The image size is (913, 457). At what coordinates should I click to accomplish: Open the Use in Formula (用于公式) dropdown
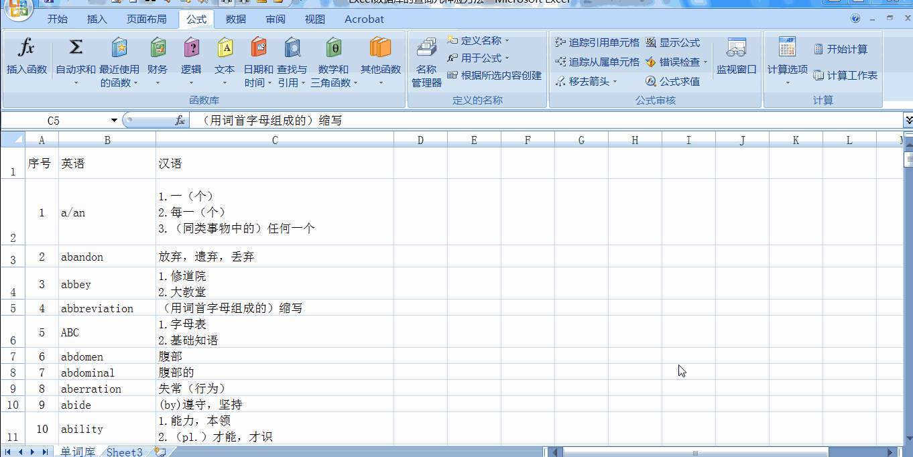coord(478,58)
